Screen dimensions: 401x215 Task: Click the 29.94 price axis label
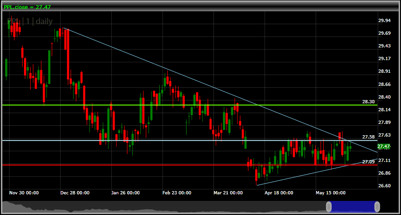pyautogui.click(x=384, y=21)
